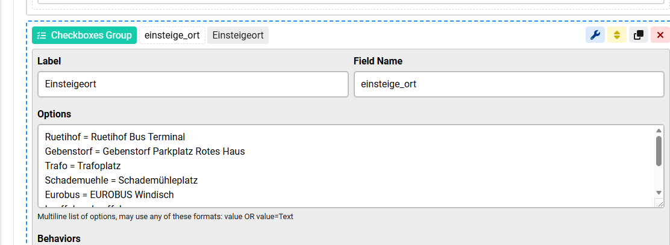670x245 pixels.
Task: Place cursor on Gebenstorf Parkplatz Rotes Haus line
Action: click(x=145, y=151)
